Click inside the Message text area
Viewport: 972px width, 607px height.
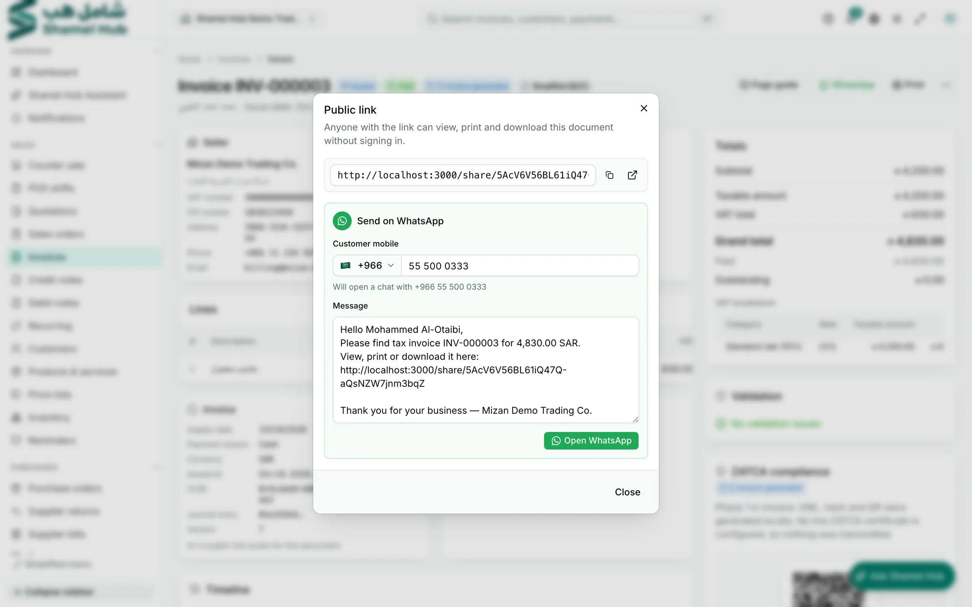(x=486, y=370)
